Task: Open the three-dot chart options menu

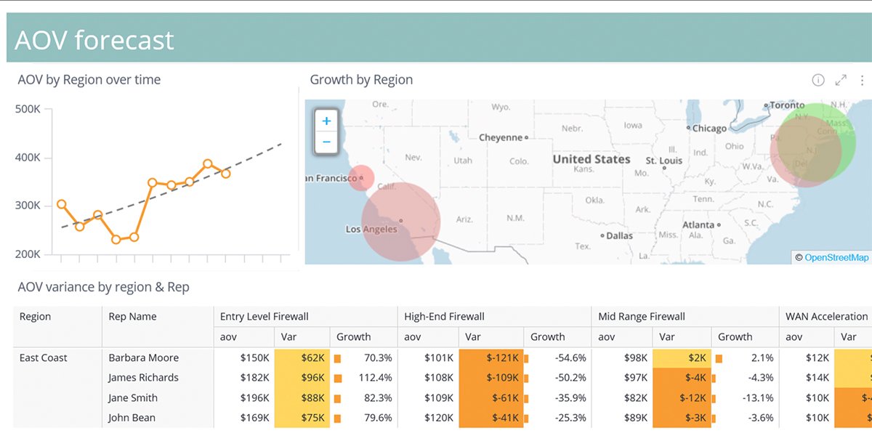Action: (x=863, y=80)
